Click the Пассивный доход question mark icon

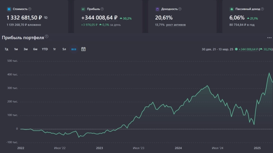tap(261, 9)
